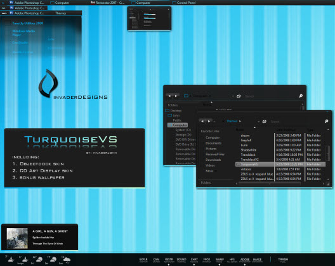Launch the ADOBE Photoshop dock item
335x266 pixels.
tap(245, 260)
